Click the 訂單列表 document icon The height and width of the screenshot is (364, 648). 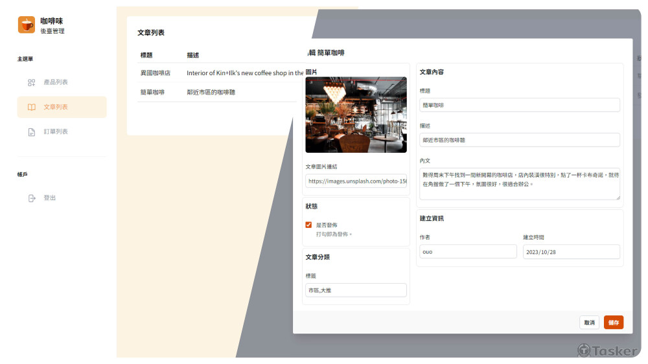tap(31, 132)
